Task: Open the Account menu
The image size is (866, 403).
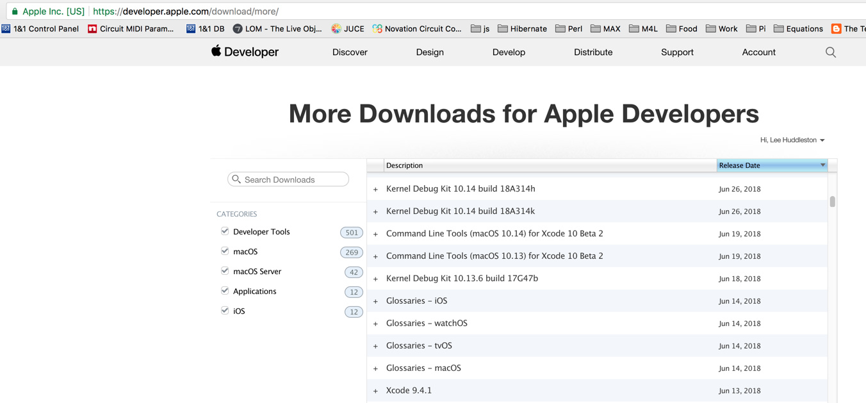Action: point(759,53)
